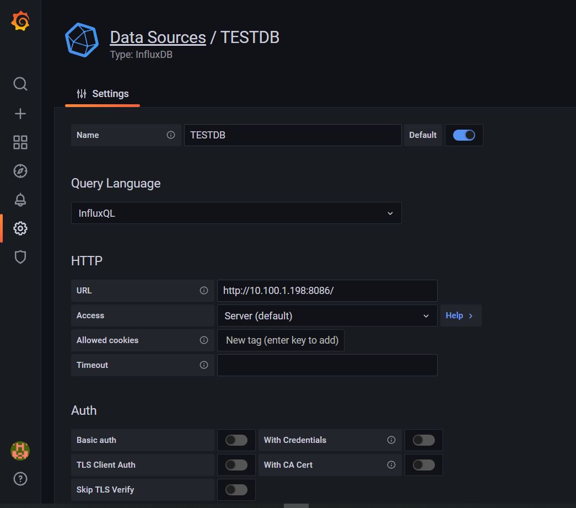Enable the With Credentials toggle
The height and width of the screenshot is (508, 576).
423,440
